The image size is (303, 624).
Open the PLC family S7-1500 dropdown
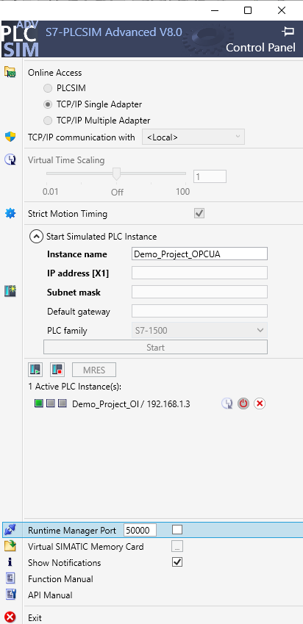click(x=199, y=330)
